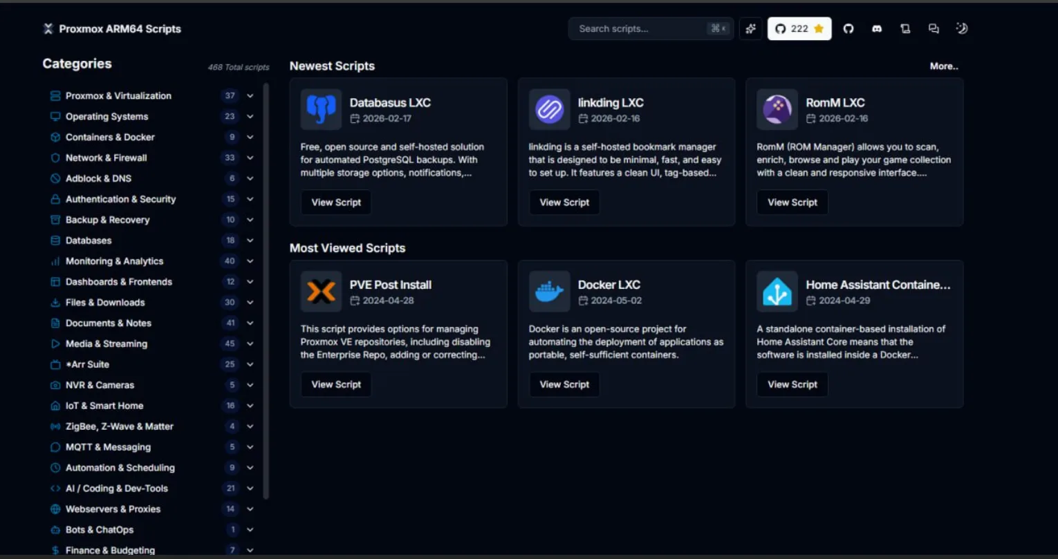Open the More.. link for Newest Scripts
The height and width of the screenshot is (559, 1058).
[x=944, y=66]
